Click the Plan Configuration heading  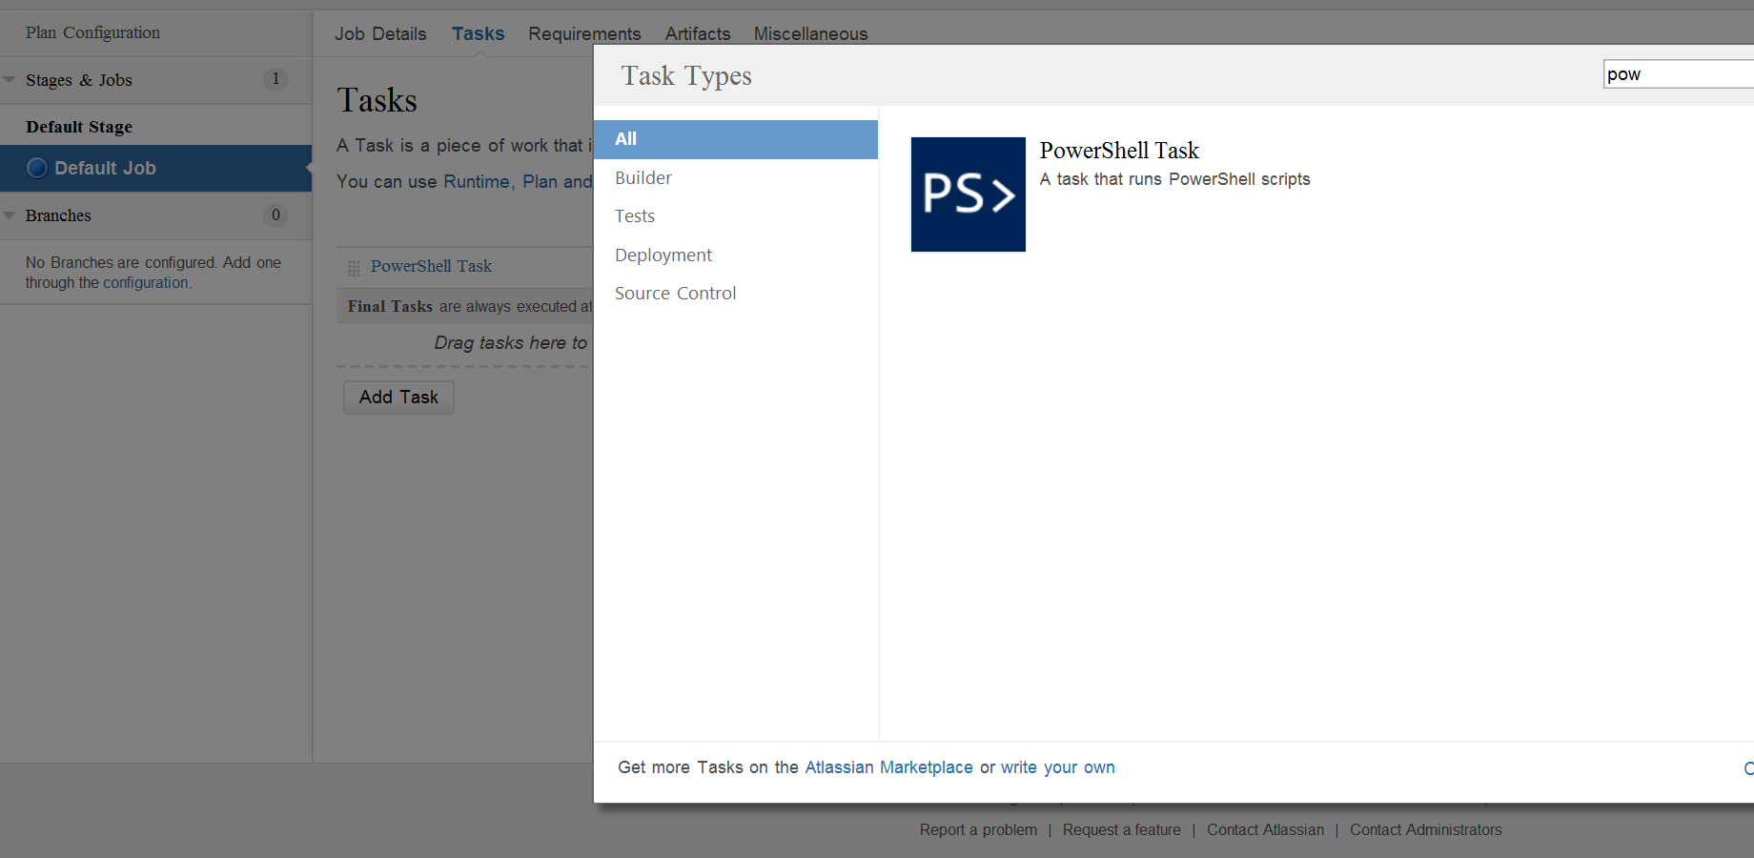92,32
